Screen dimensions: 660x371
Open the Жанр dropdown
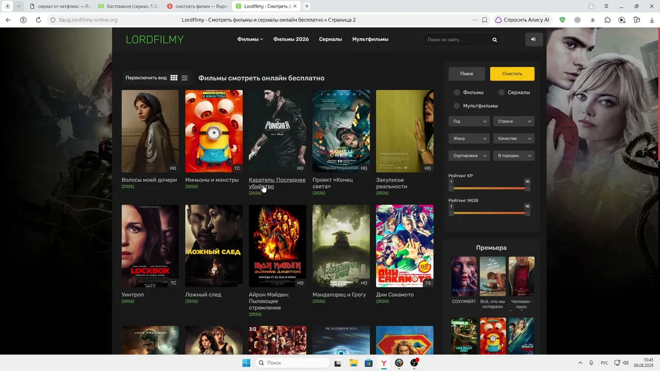[469, 139]
